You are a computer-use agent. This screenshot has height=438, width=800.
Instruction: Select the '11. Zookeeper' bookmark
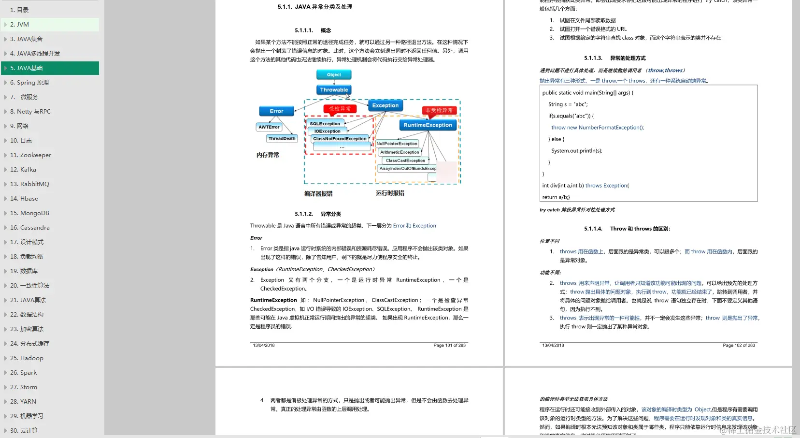(30, 155)
